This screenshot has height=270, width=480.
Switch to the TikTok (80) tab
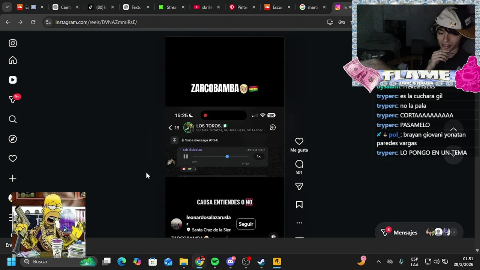tap(101, 7)
